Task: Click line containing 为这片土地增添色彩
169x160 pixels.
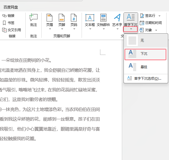Action: [50, 109]
